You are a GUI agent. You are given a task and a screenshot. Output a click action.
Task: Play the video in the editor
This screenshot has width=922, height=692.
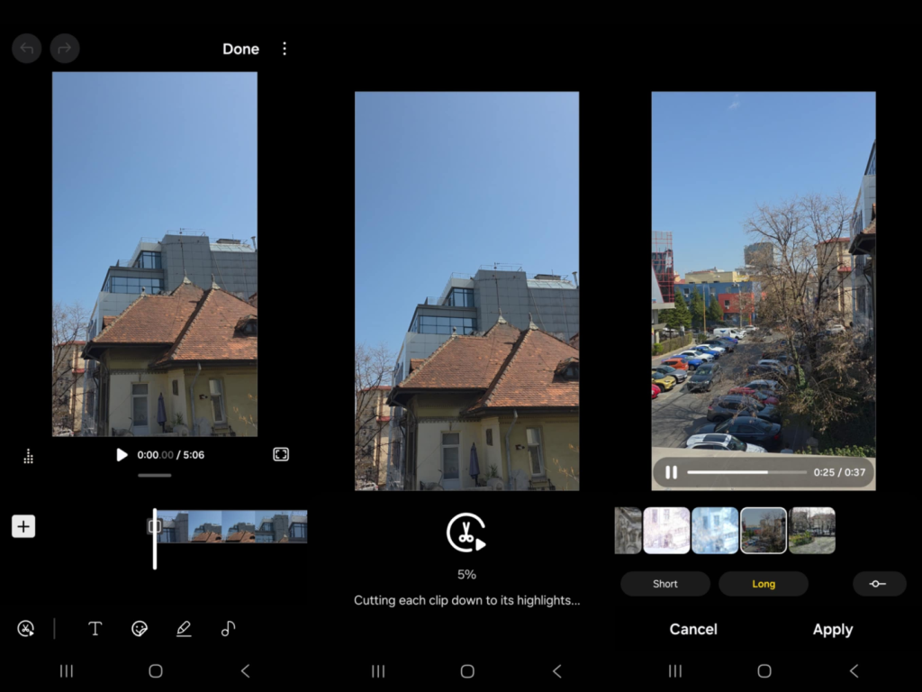(x=122, y=455)
